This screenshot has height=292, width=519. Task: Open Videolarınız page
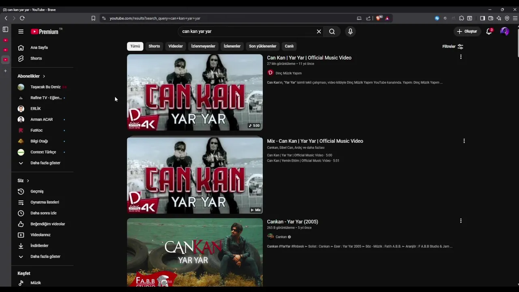(x=42, y=235)
